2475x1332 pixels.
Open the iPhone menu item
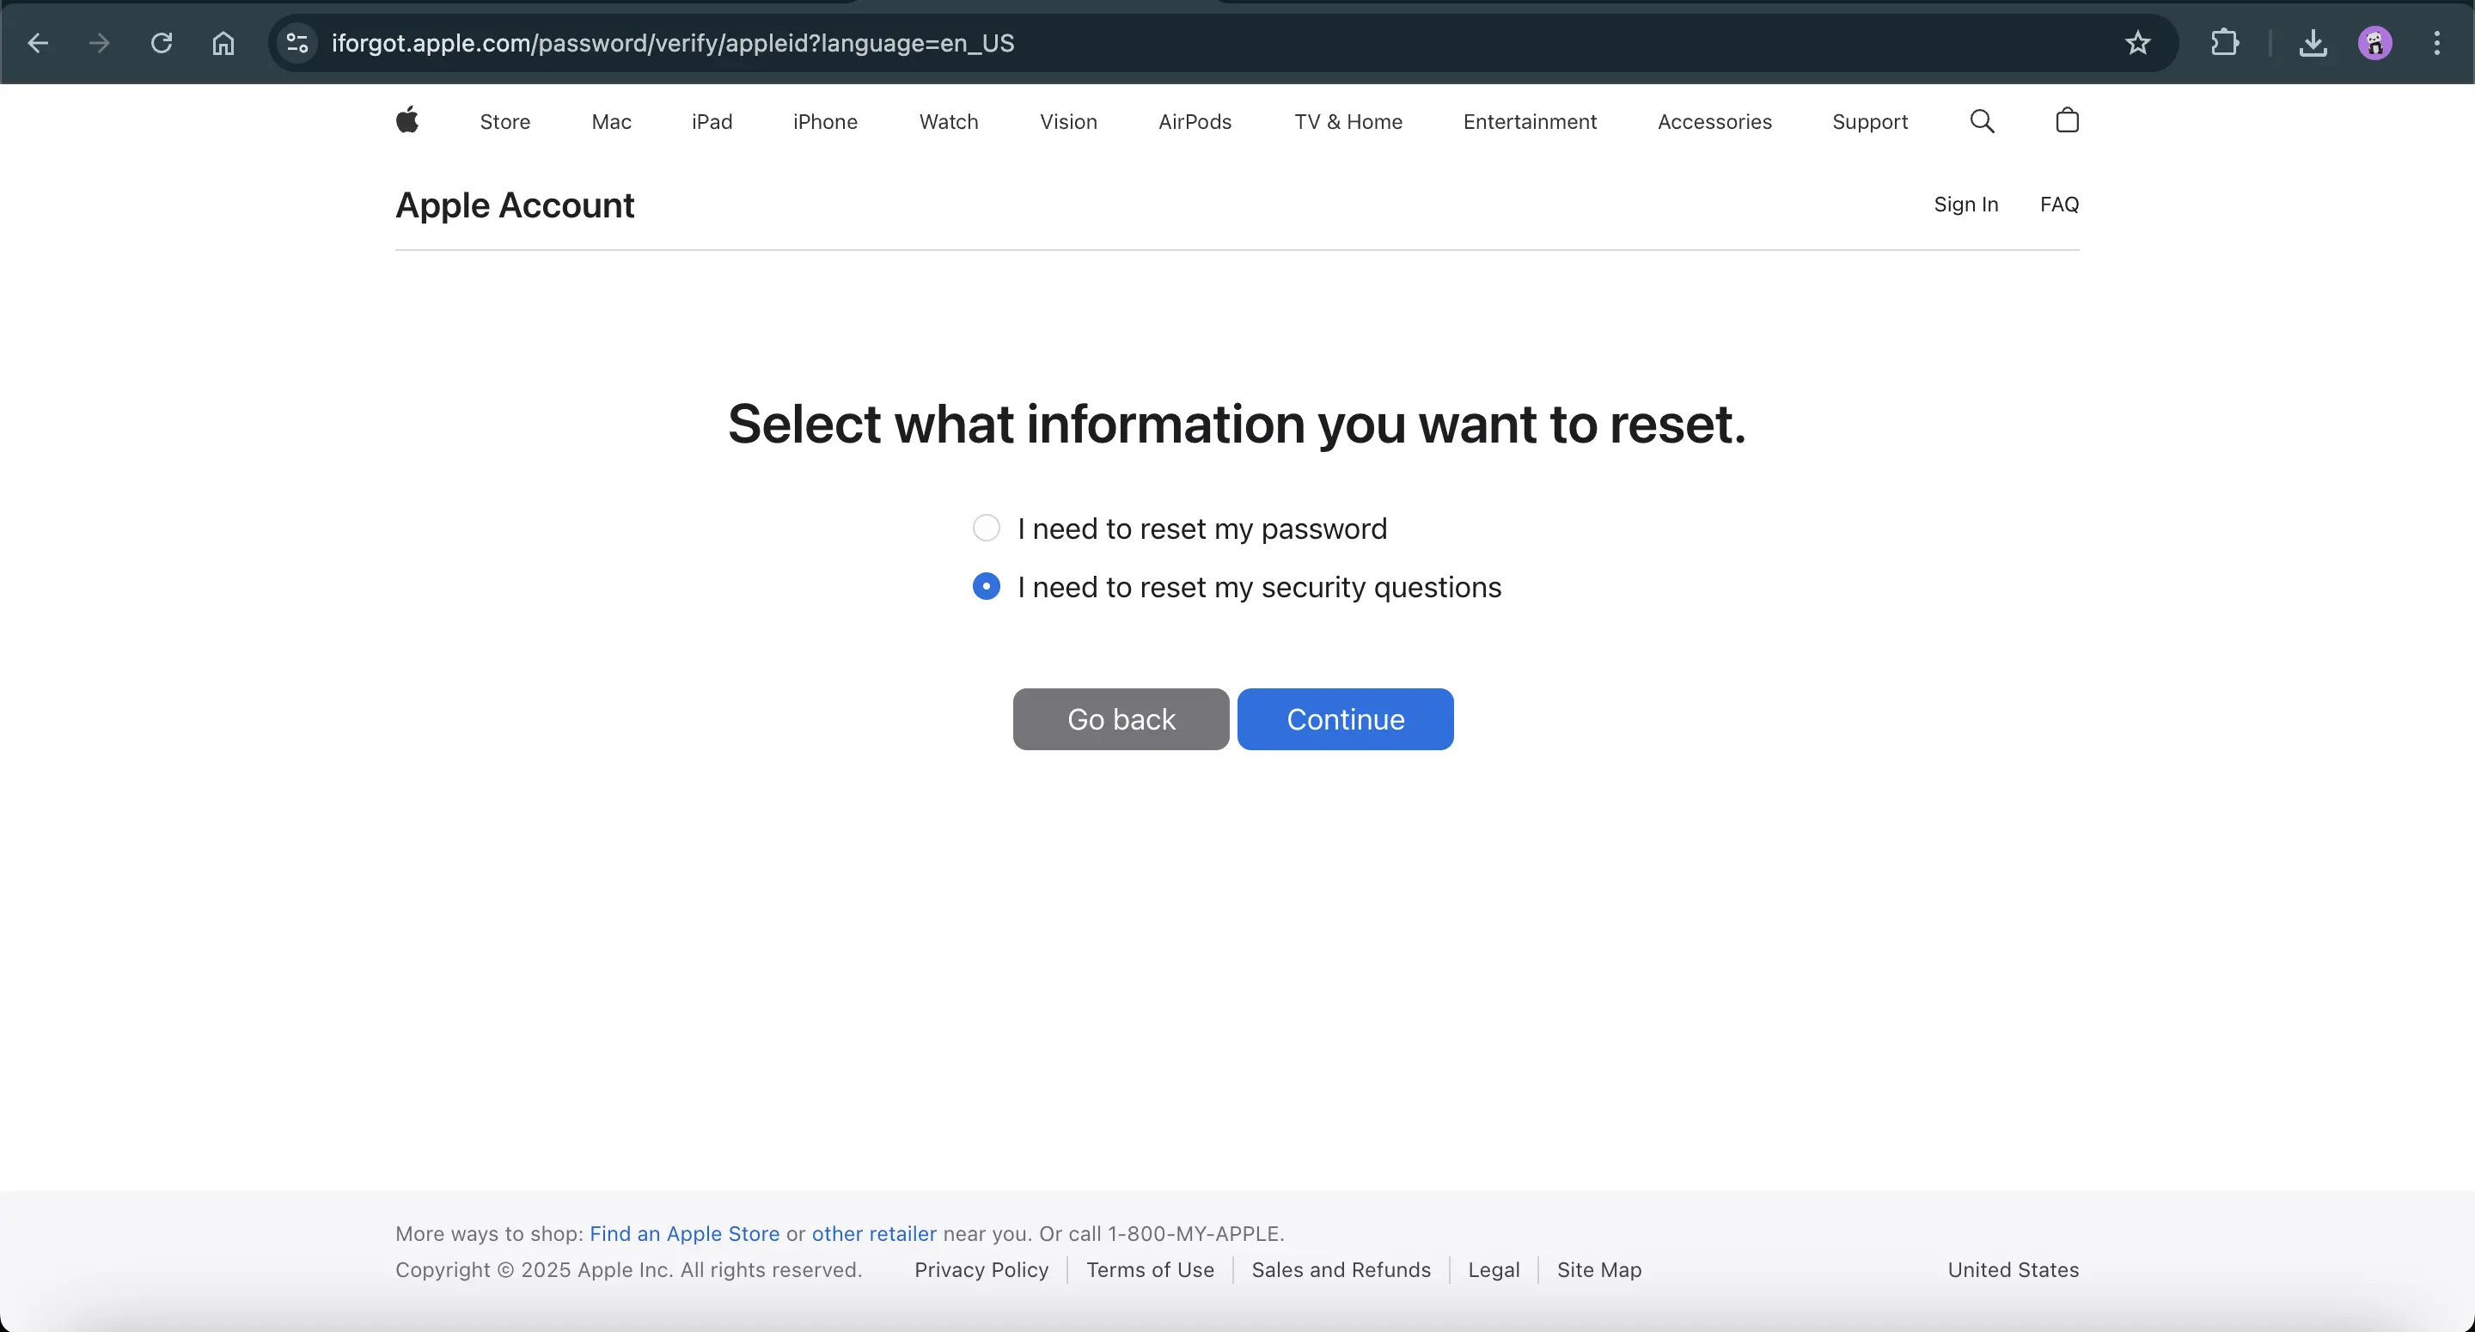pyautogui.click(x=825, y=122)
